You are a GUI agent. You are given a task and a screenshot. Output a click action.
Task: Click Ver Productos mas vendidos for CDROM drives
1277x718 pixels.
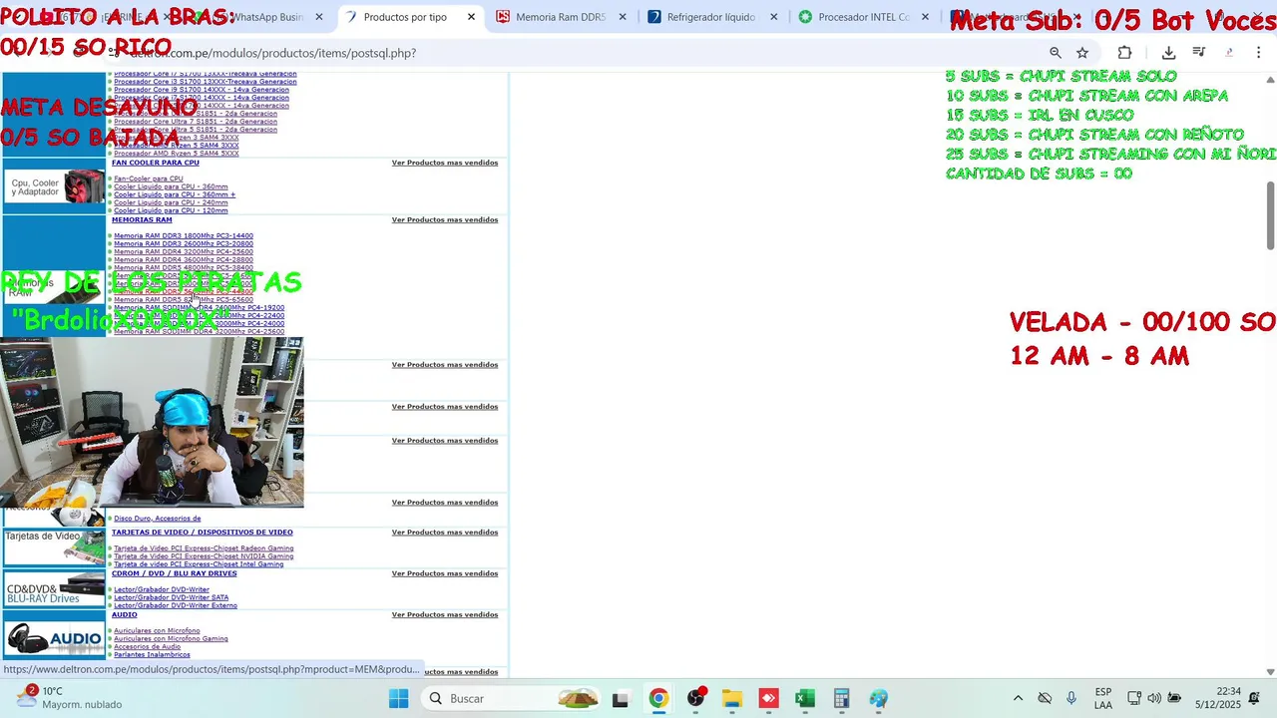pos(444,573)
